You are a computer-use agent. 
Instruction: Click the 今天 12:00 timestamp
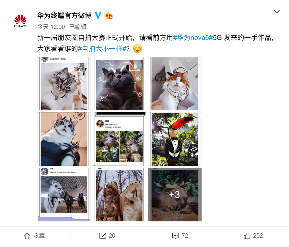[x=51, y=27]
